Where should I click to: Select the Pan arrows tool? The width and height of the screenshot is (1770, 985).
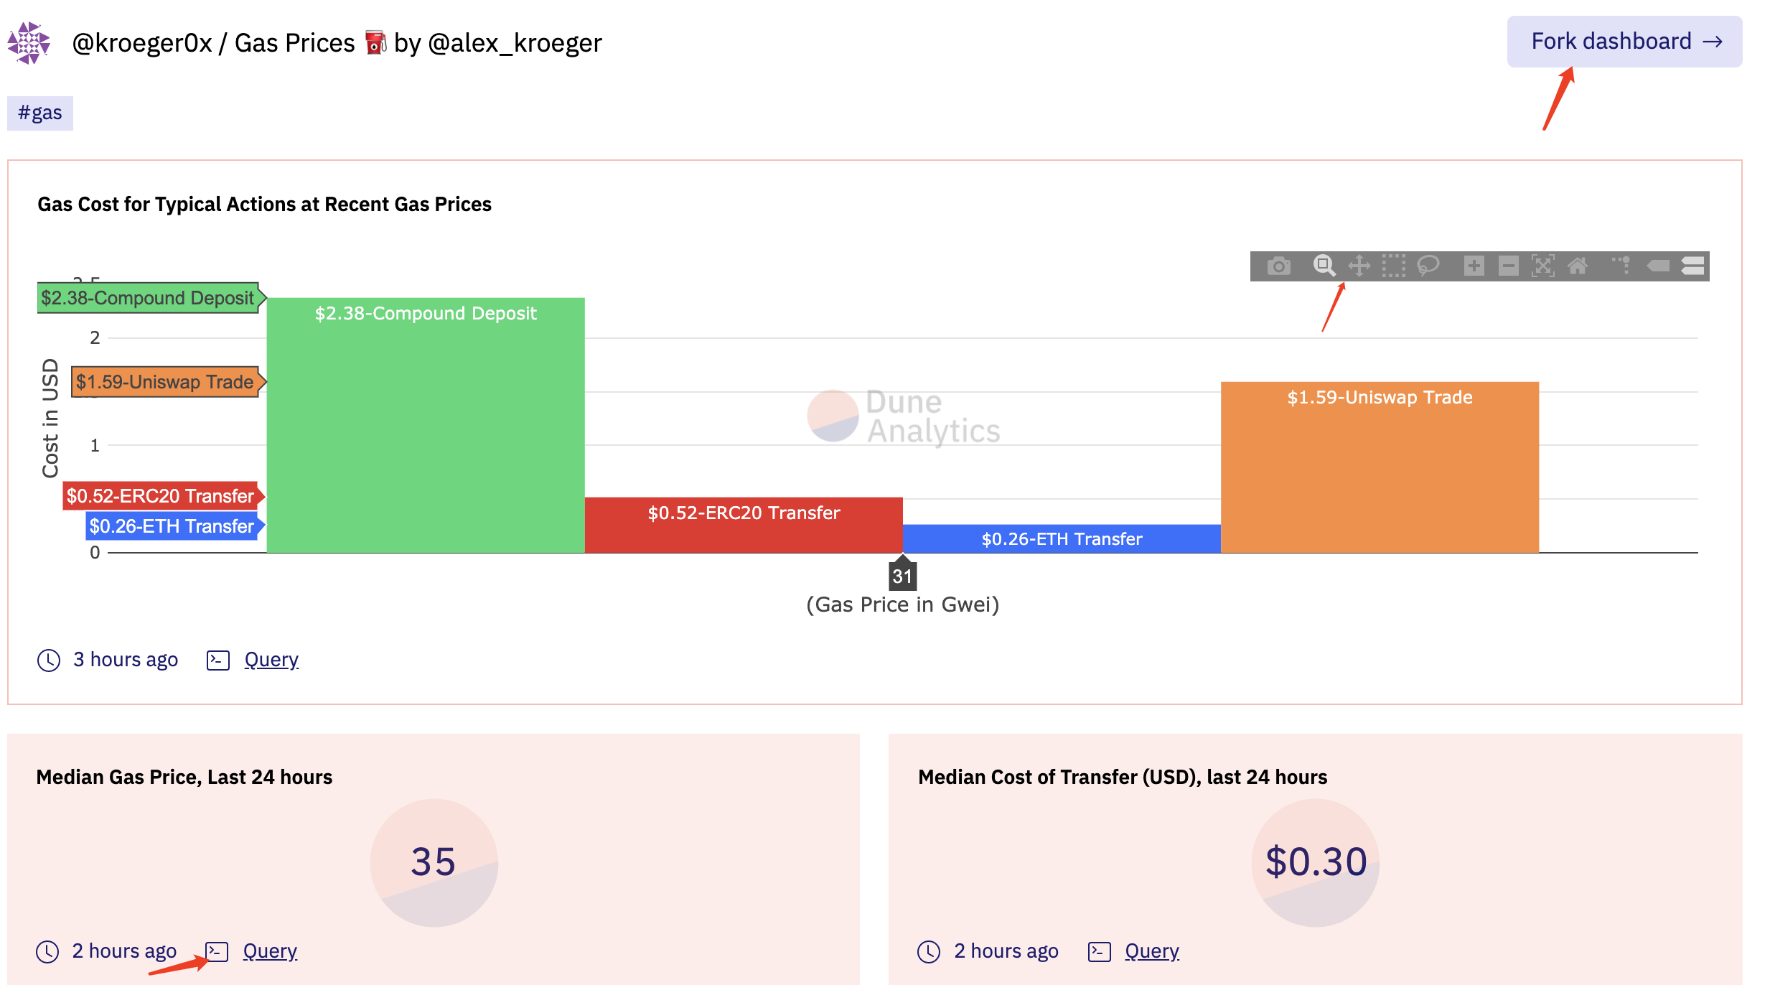[x=1359, y=266]
